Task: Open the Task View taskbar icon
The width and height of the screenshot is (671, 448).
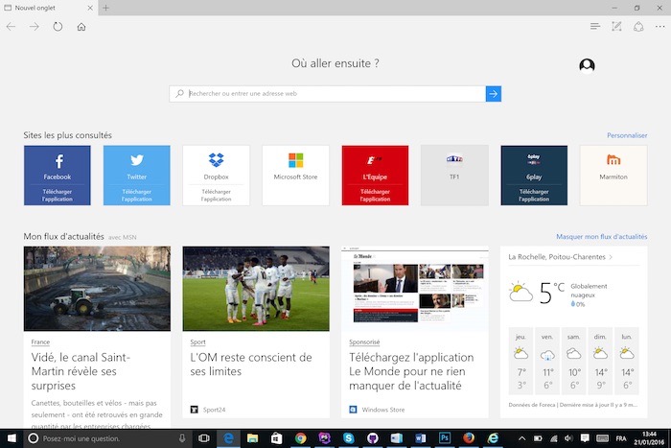Action: pyautogui.click(x=203, y=438)
